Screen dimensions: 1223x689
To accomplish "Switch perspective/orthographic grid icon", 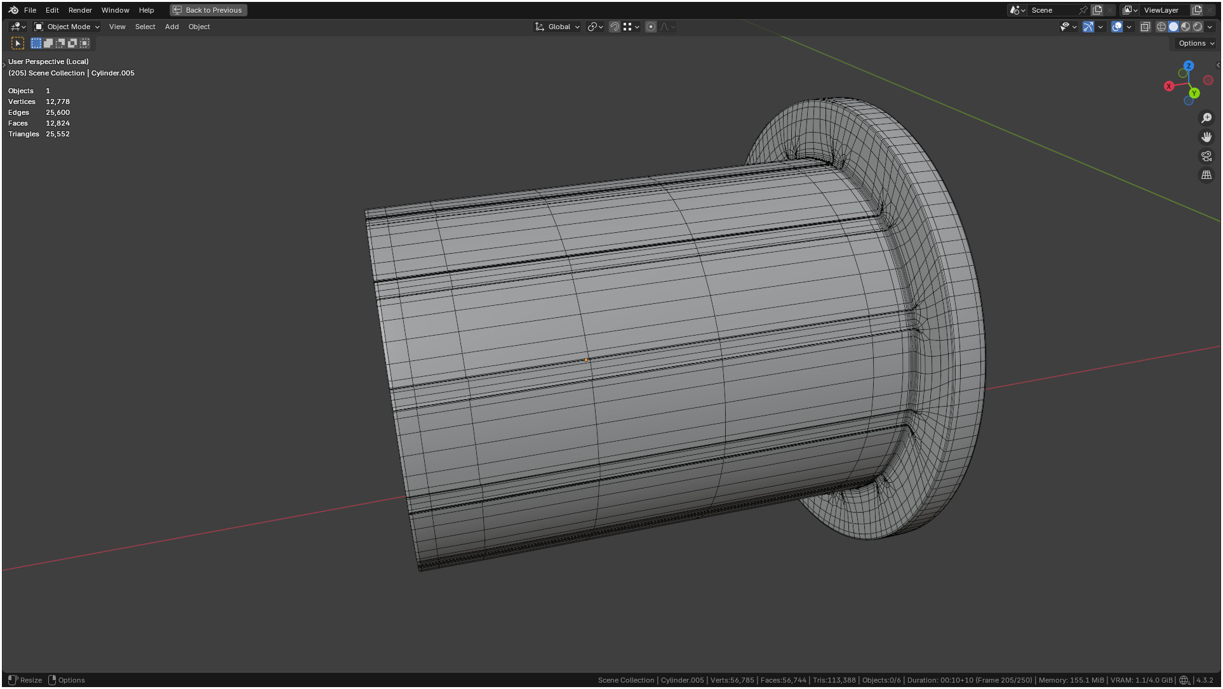I will (x=1206, y=175).
